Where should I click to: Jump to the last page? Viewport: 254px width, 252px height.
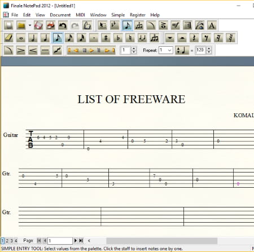click(81, 241)
